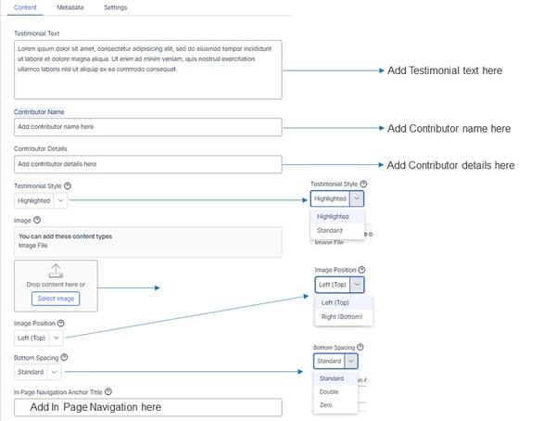The image size is (556, 421).
Task: Expand the left Bottom Spacing Standard dropdown
Action: (39, 371)
